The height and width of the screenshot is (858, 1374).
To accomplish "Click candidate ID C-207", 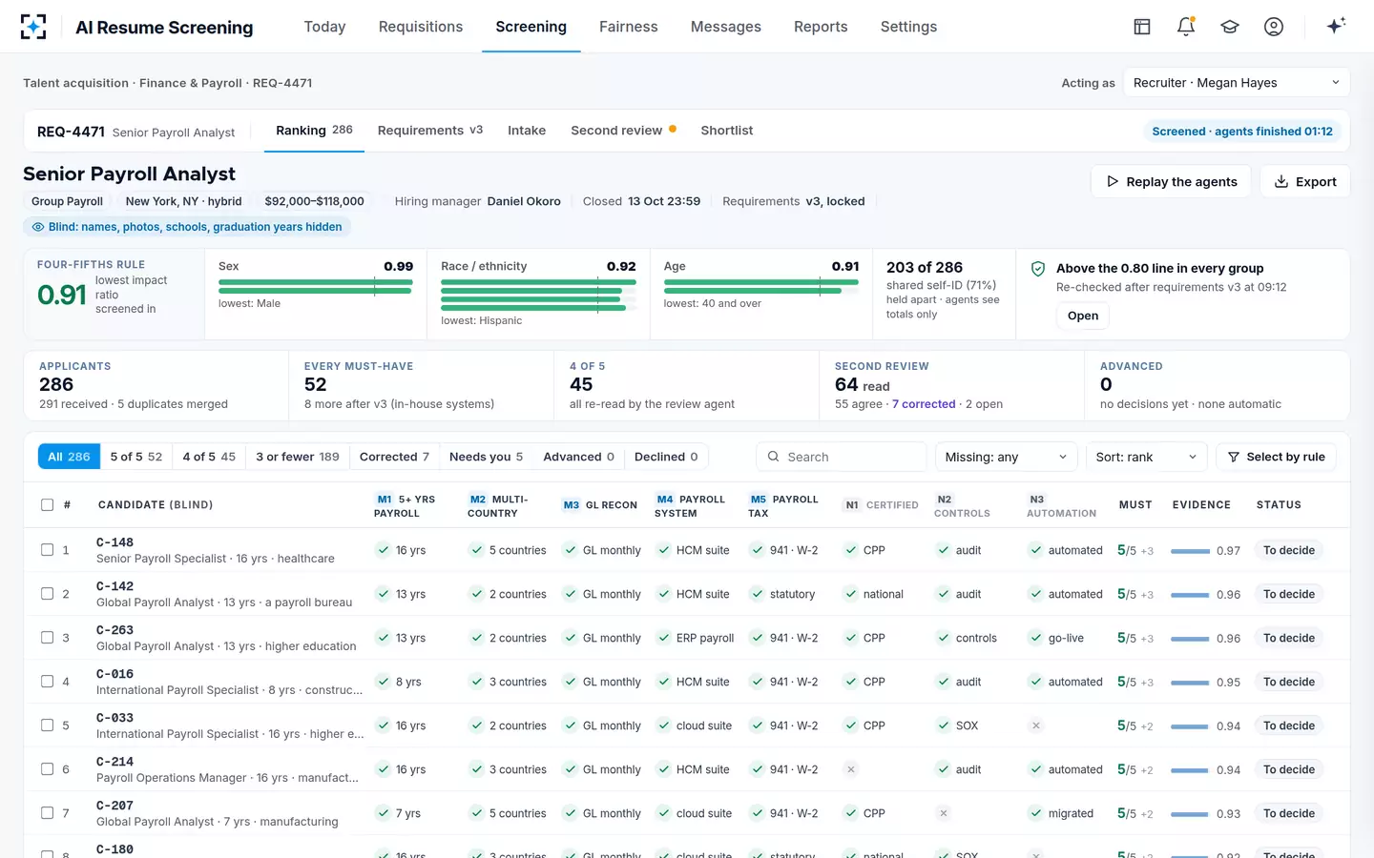I will 114,806.
